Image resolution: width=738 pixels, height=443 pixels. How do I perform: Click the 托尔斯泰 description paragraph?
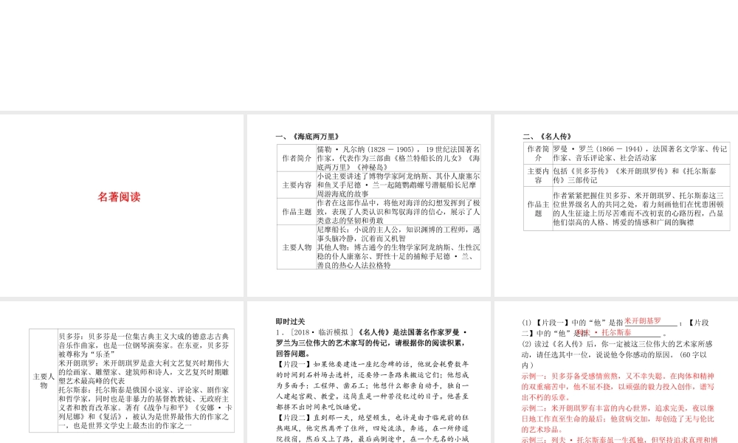[x=145, y=408]
